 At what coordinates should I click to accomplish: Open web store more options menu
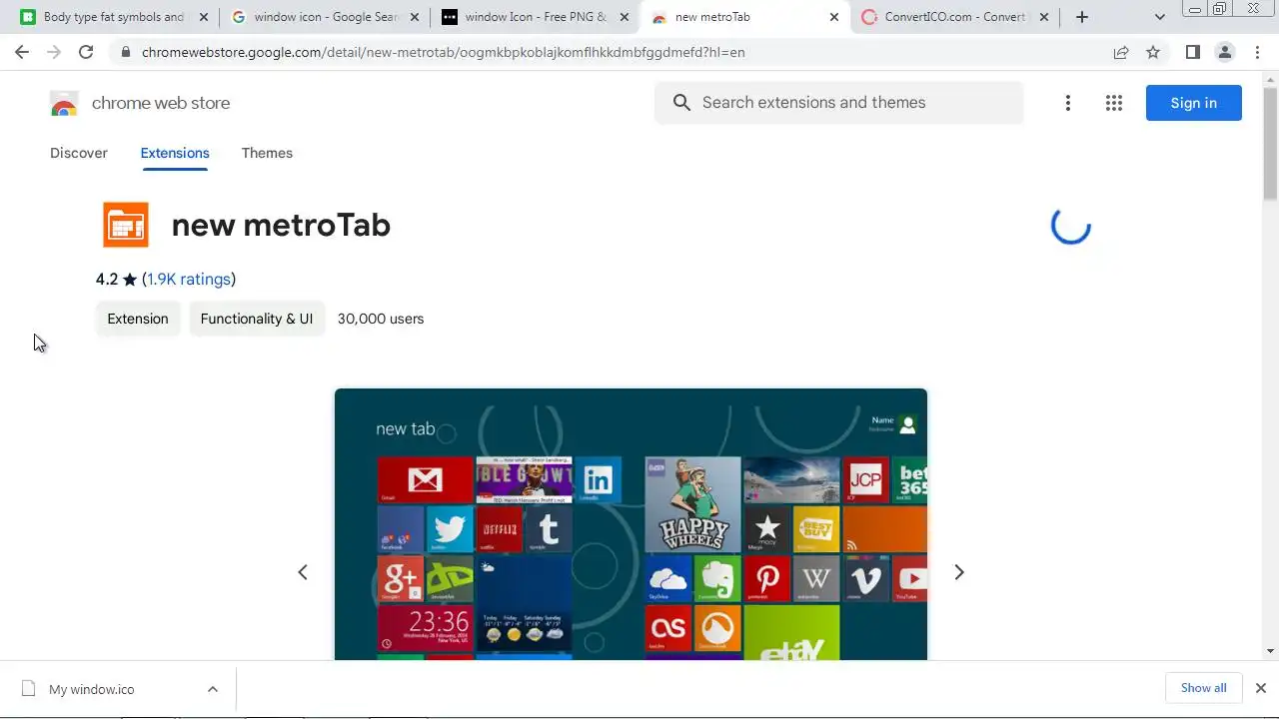(1068, 103)
